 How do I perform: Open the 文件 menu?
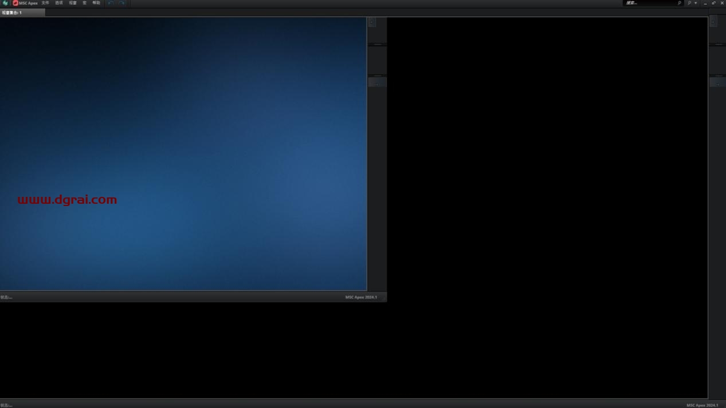pos(45,3)
